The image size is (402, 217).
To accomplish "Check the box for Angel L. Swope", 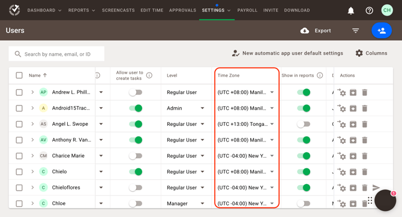I will pyautogui.click(x=19, y=124).
